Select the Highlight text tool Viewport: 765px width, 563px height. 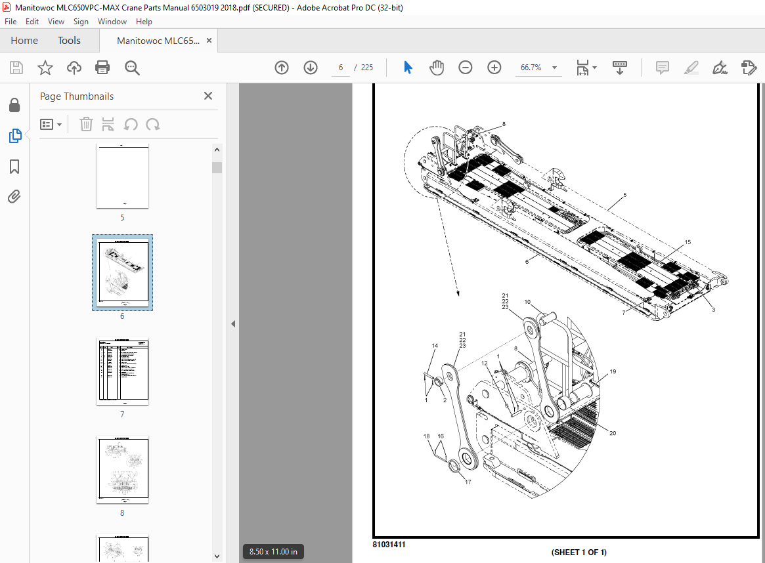tap(691, 68)
